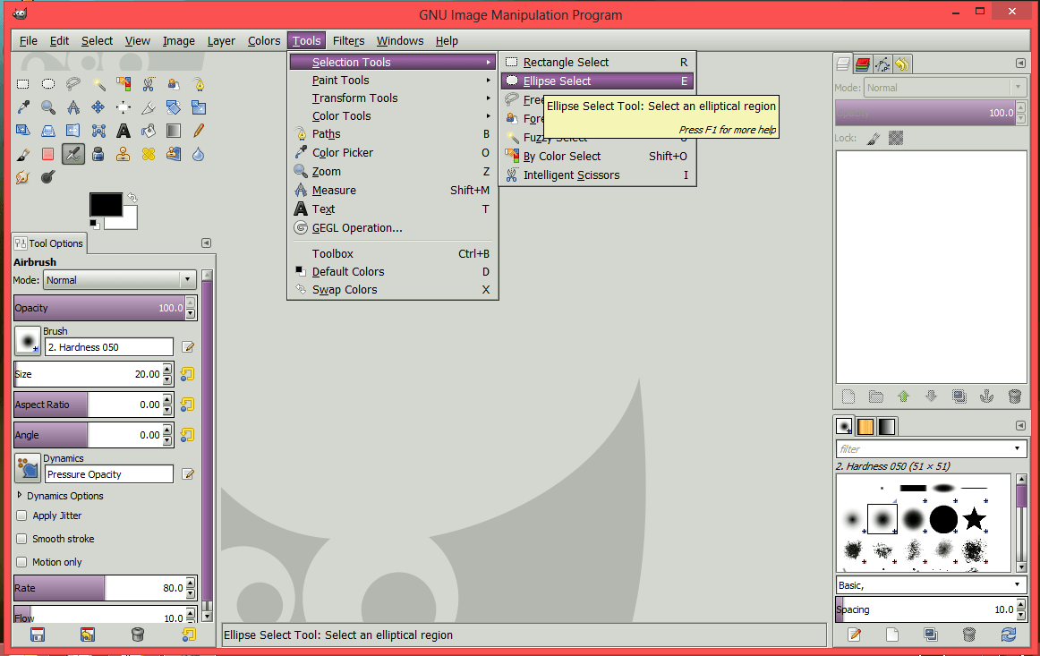Open the layer Mode dropdown in Layers panel
This screenshot has width=1040, height=656.
(x=944, y=88)
